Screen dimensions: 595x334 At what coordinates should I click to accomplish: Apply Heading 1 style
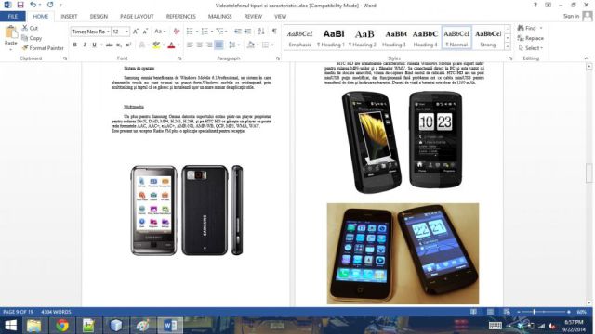(331, 37)
